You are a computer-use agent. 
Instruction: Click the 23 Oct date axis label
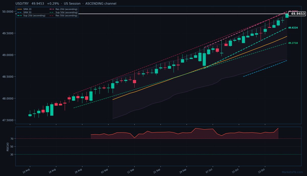tap(261, 171)
